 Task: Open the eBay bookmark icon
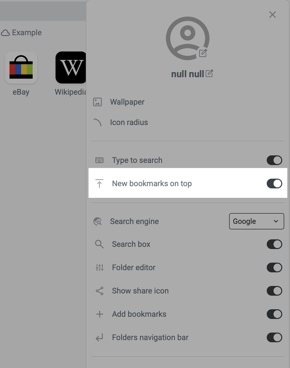point(21,67)
